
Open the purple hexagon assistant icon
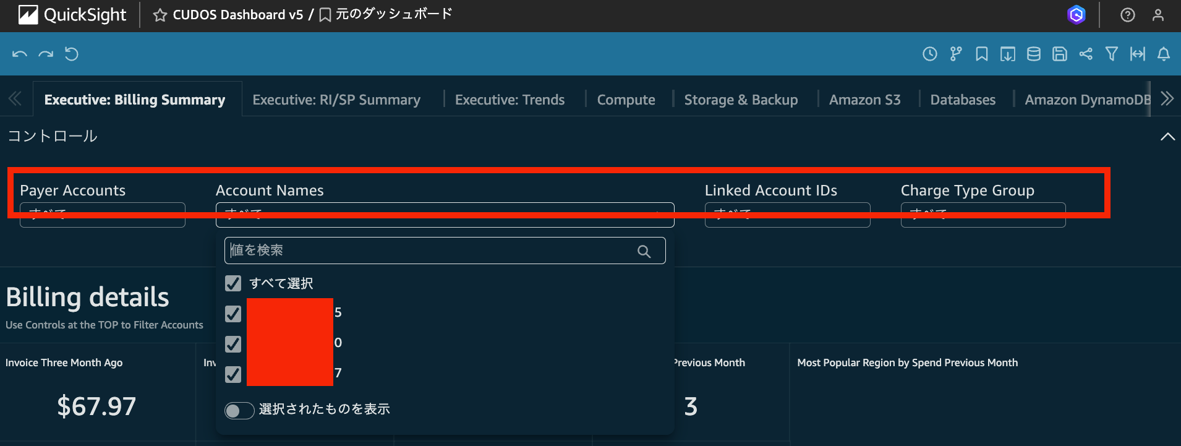coord(1077,15)
